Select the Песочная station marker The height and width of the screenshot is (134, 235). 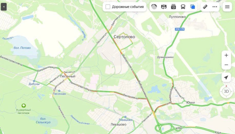click(x=59, y=91)
